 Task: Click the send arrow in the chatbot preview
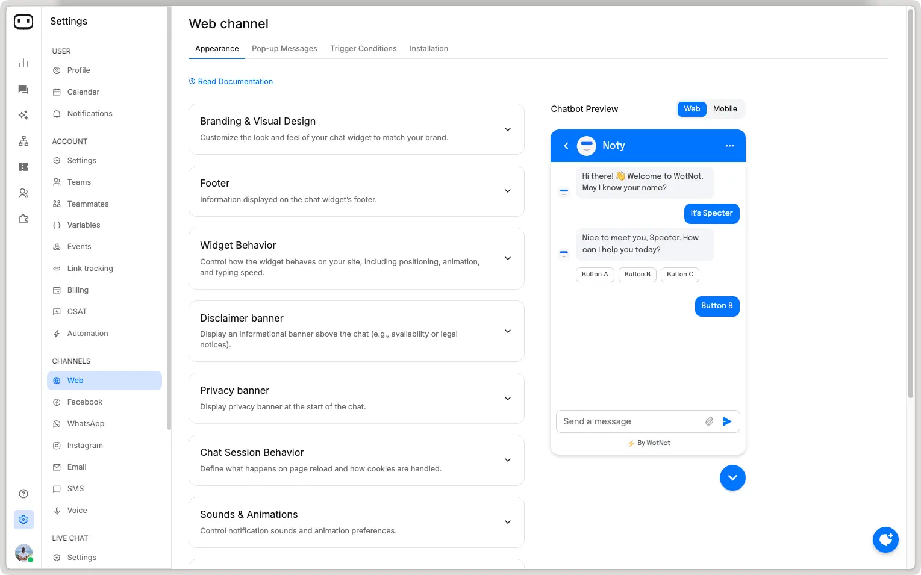coord(727,421)
